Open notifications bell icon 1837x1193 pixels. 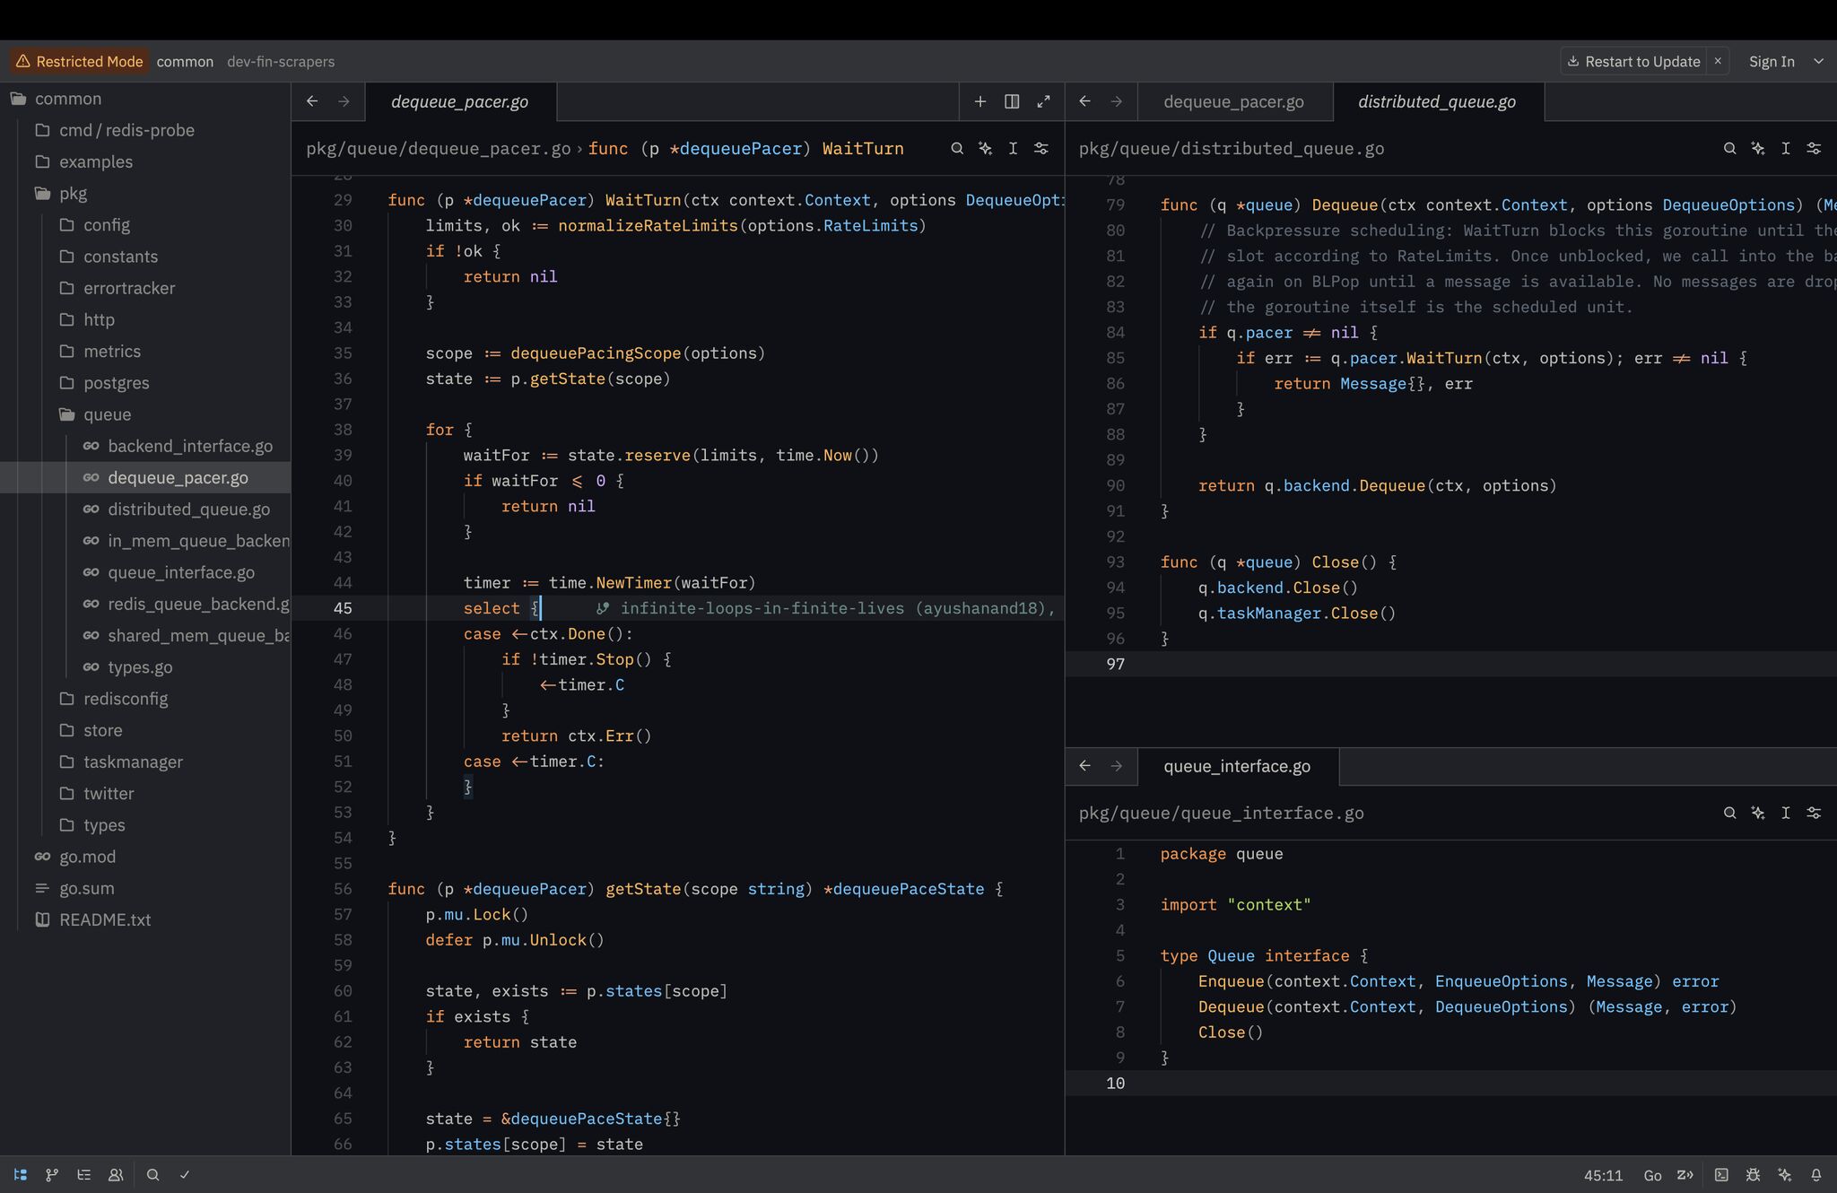click(1816, 1175)
